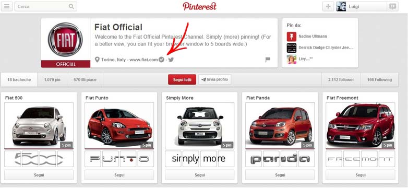
Task: Click the search magnifier icon
Action: pos(71,6)
